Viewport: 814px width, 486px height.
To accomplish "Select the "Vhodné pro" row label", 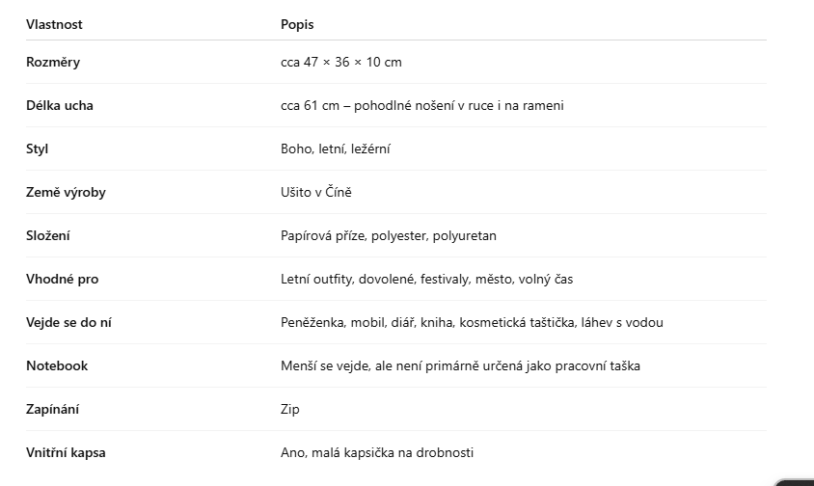I will (x=62, y=279).
